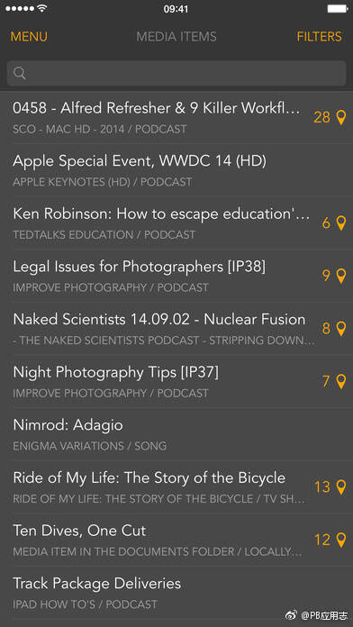Focus the media search field
This screenshot has width=353, height=627.
click(x=176, y=73)
